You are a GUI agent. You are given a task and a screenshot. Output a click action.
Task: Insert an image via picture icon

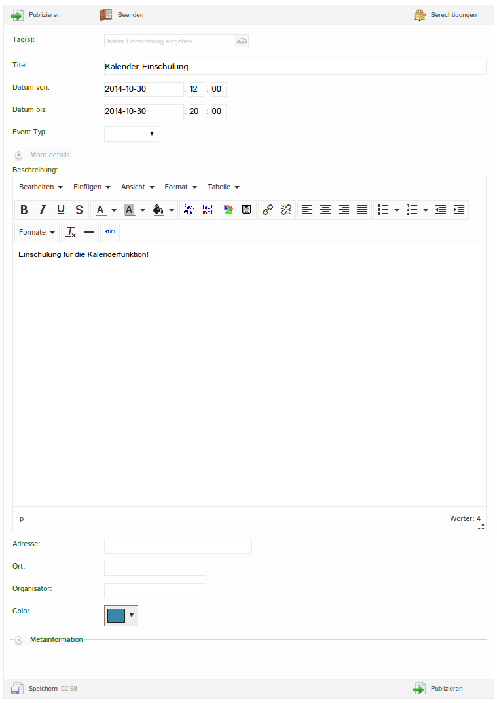coord(229,210)
